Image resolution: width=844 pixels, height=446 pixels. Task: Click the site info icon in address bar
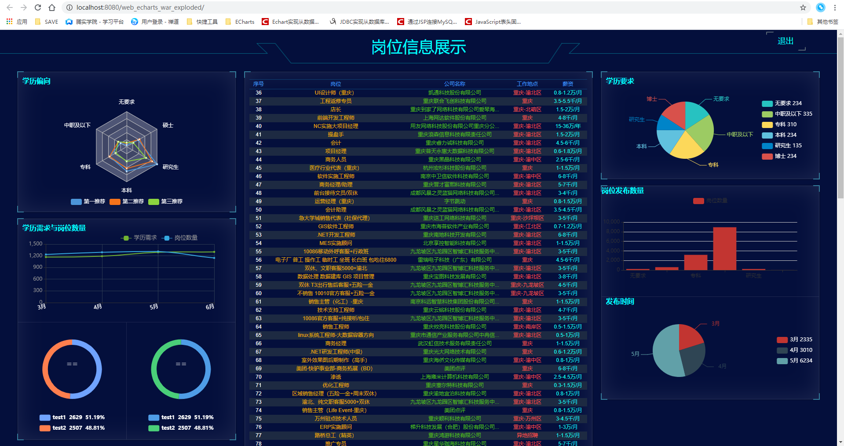tap(69, 7)
